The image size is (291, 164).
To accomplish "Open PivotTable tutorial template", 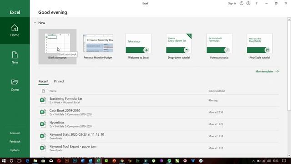I will point(260,46).
